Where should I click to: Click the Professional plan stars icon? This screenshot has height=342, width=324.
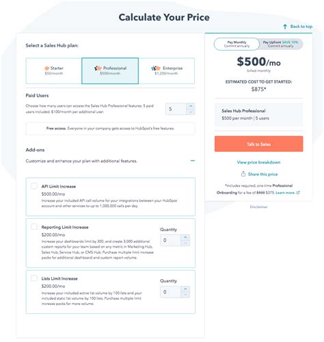click(98, 68)
